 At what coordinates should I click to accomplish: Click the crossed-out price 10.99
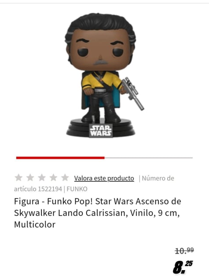184,251
